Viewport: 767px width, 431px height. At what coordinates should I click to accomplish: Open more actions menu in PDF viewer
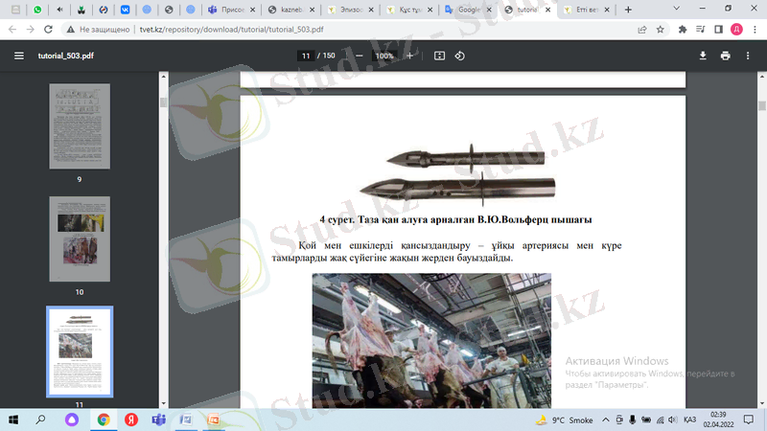[x=749, y=56]
